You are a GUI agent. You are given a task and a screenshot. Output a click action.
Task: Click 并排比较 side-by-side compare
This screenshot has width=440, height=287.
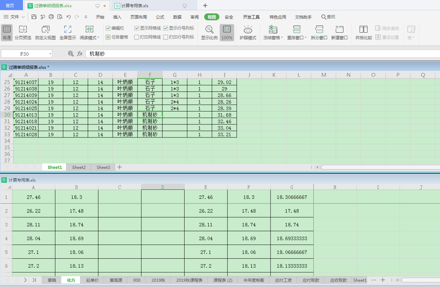[x=363, y=33]
